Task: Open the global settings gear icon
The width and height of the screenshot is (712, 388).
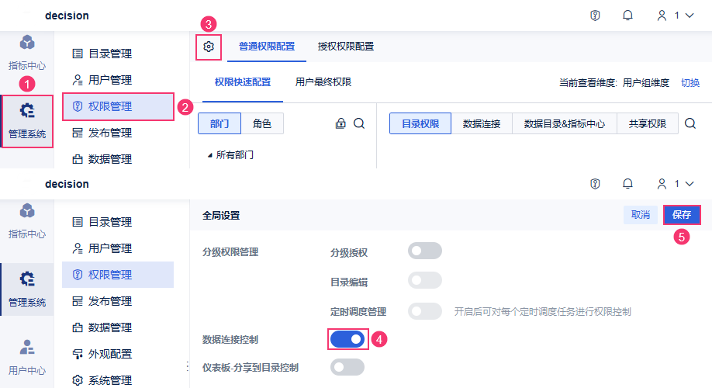Action: click(x=208, y=47)
